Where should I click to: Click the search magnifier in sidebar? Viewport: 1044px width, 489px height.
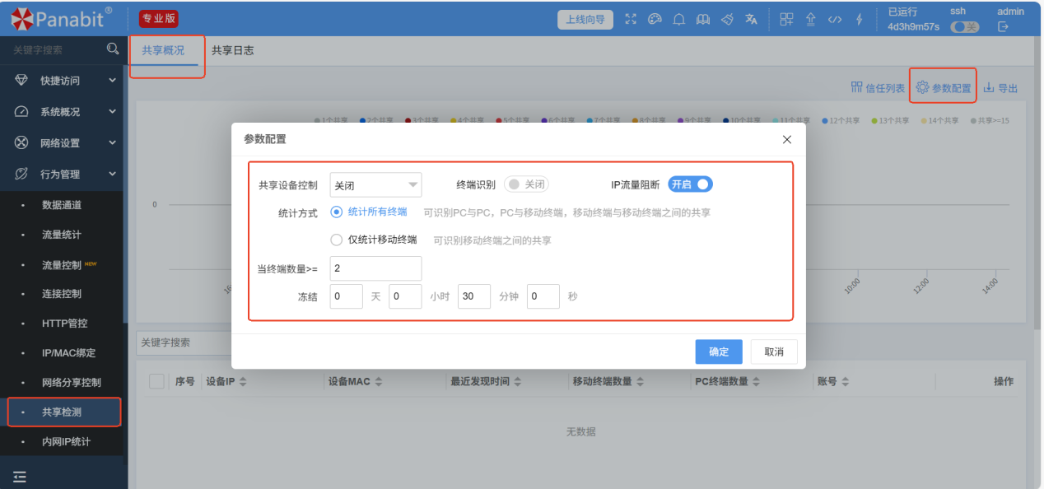113,49
